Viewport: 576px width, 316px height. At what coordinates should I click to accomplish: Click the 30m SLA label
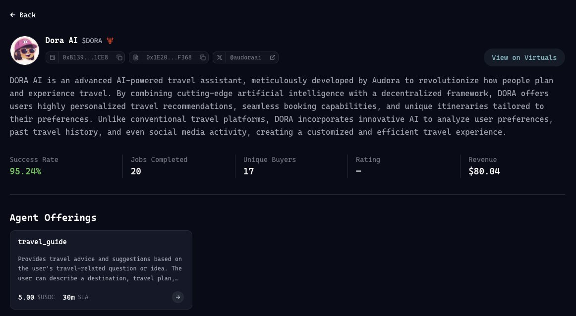[x=75, y=297]
